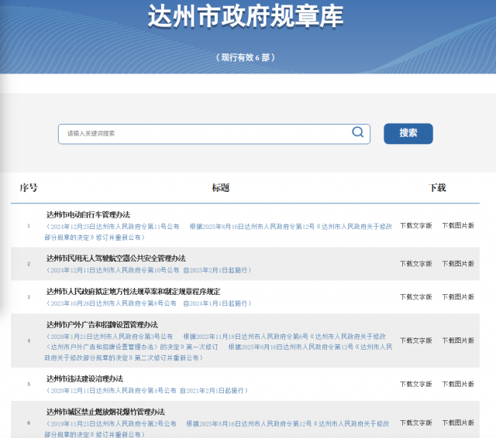Screen dimensions: 496x438
Task: Download text version of row 1 regulation
Action: tap(415, 226)
